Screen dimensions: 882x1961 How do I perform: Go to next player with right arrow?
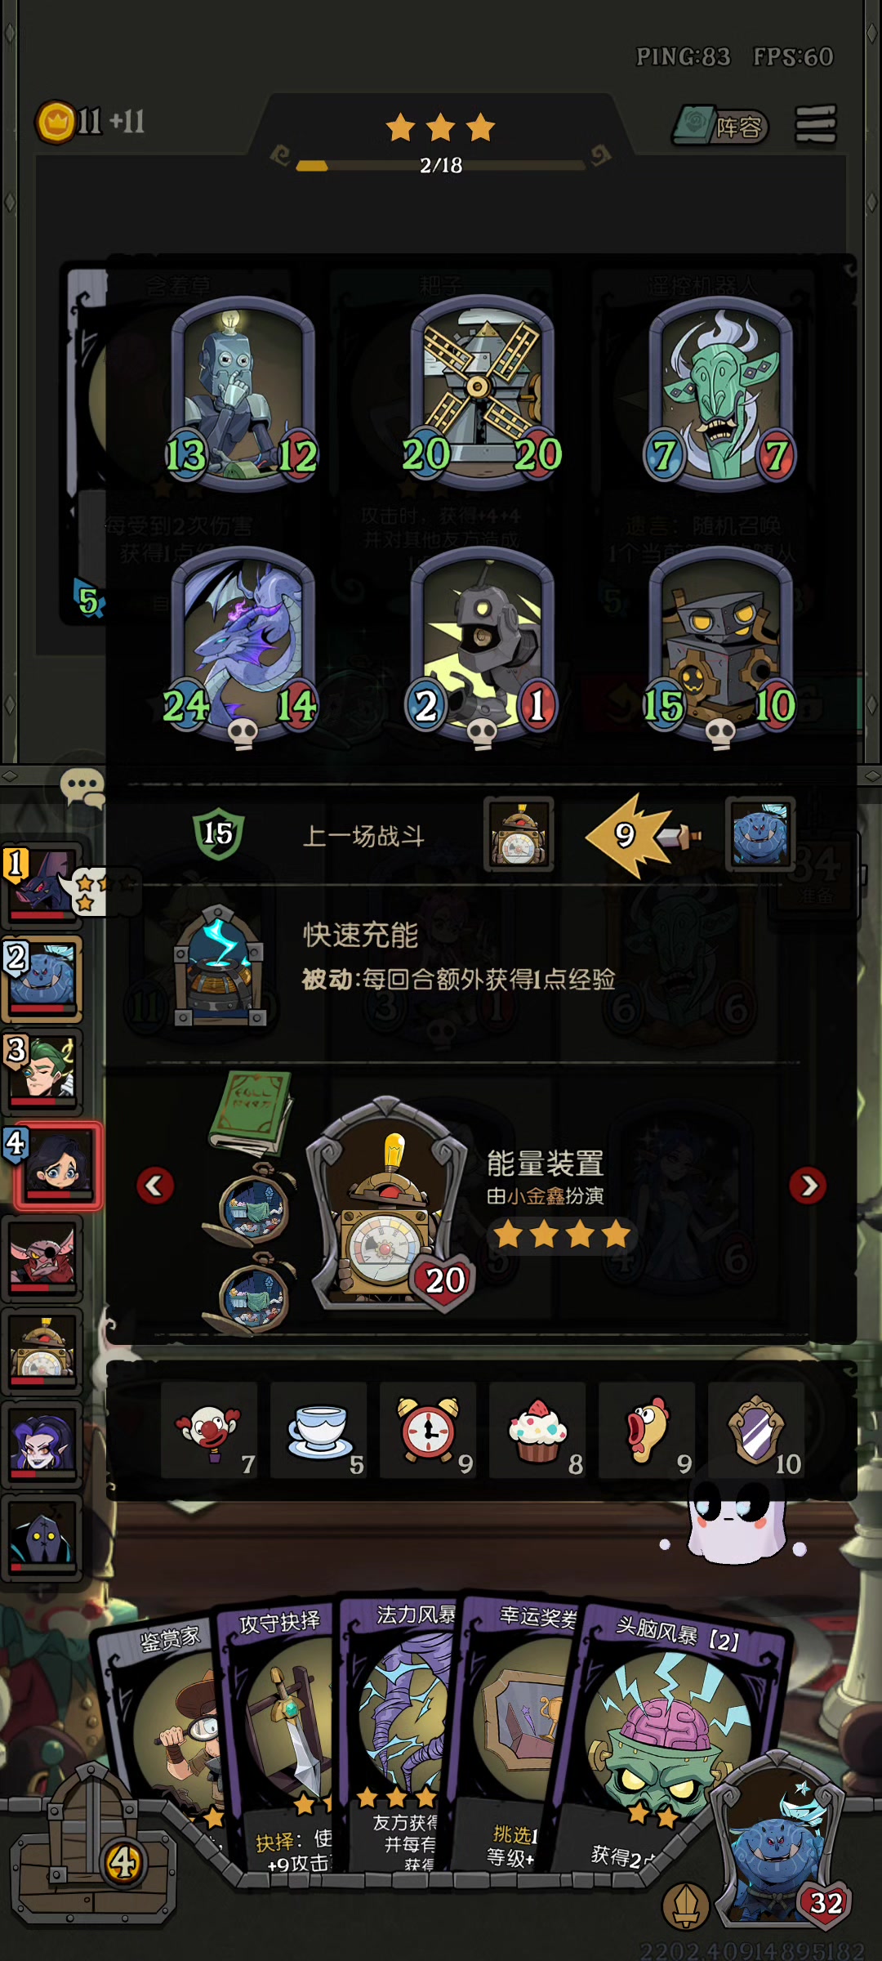808,1186
